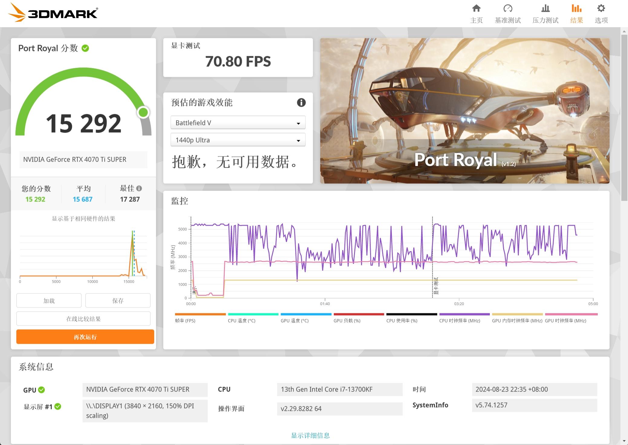Click best score 17 287
The image size is (628, 445).
coord(130,199)
